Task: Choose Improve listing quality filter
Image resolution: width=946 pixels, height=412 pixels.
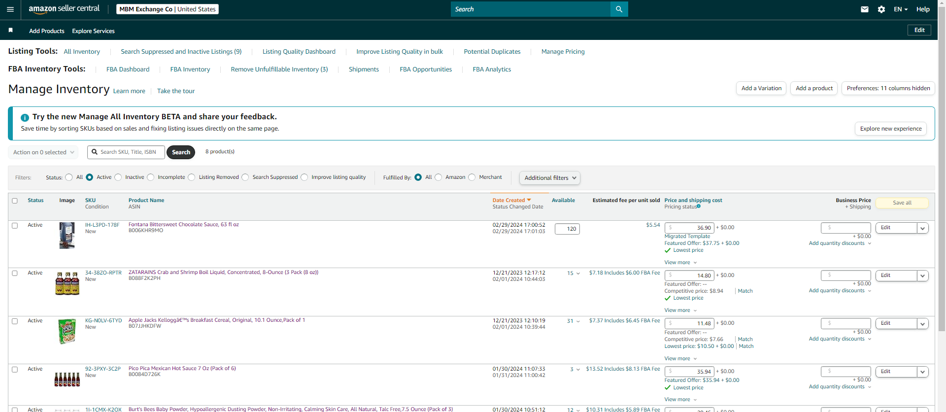Action: click(x=304, y=177)
